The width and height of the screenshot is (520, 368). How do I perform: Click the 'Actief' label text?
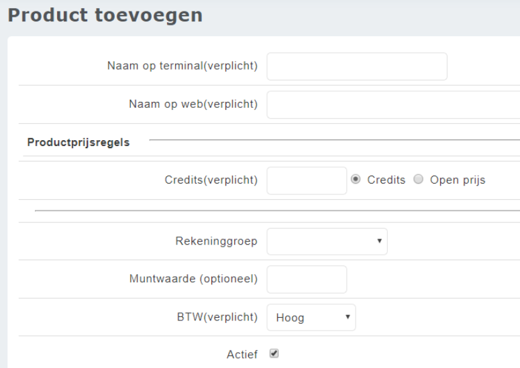click(x=242, y=355)
